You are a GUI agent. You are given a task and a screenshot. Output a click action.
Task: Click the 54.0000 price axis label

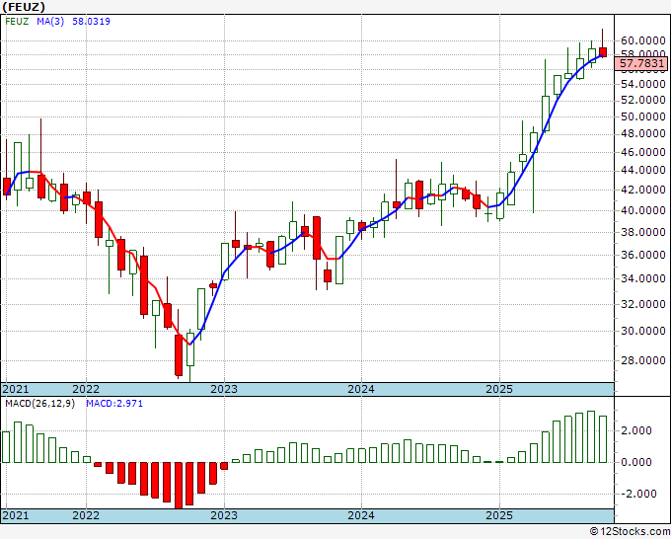tap(643, 84)
